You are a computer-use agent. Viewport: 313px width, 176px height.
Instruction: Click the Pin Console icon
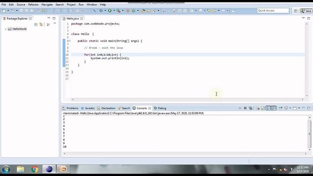(281, 108)
